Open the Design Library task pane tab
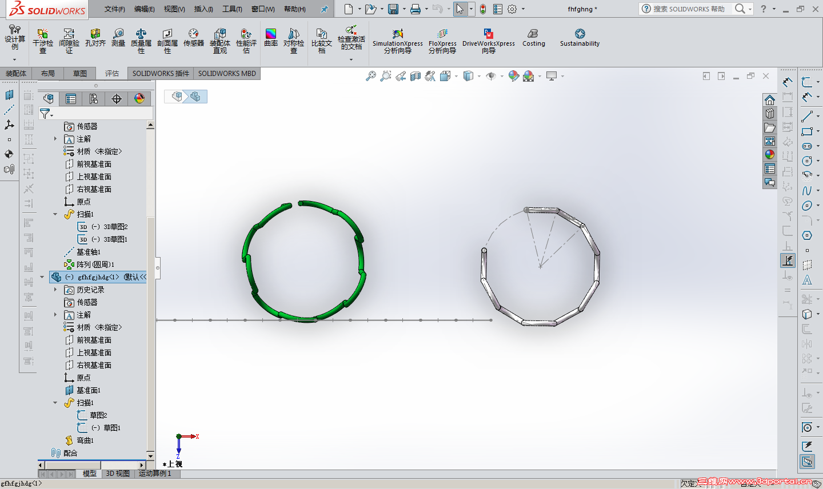 [x=770, y=113]
